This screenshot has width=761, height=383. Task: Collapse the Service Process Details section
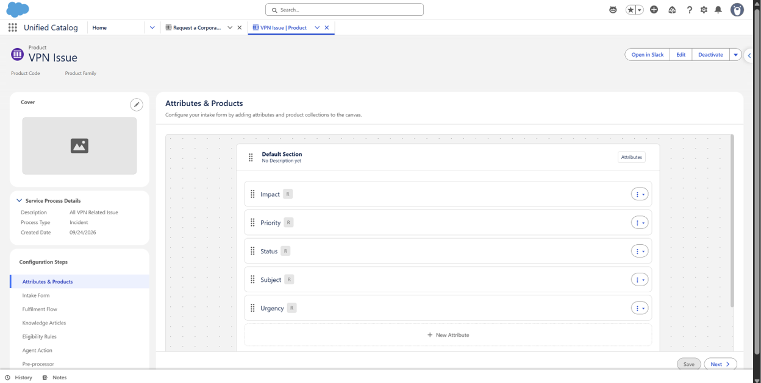(20, 200)
